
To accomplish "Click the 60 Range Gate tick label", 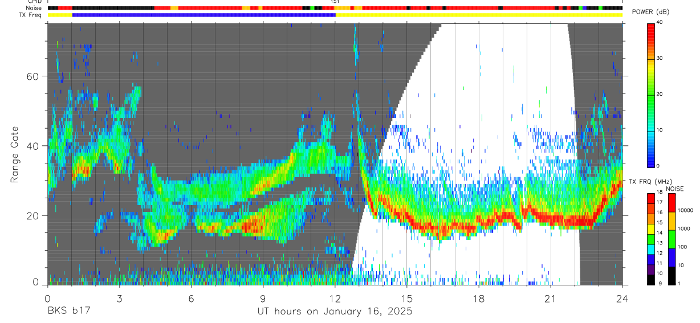I will coord(32,76).
